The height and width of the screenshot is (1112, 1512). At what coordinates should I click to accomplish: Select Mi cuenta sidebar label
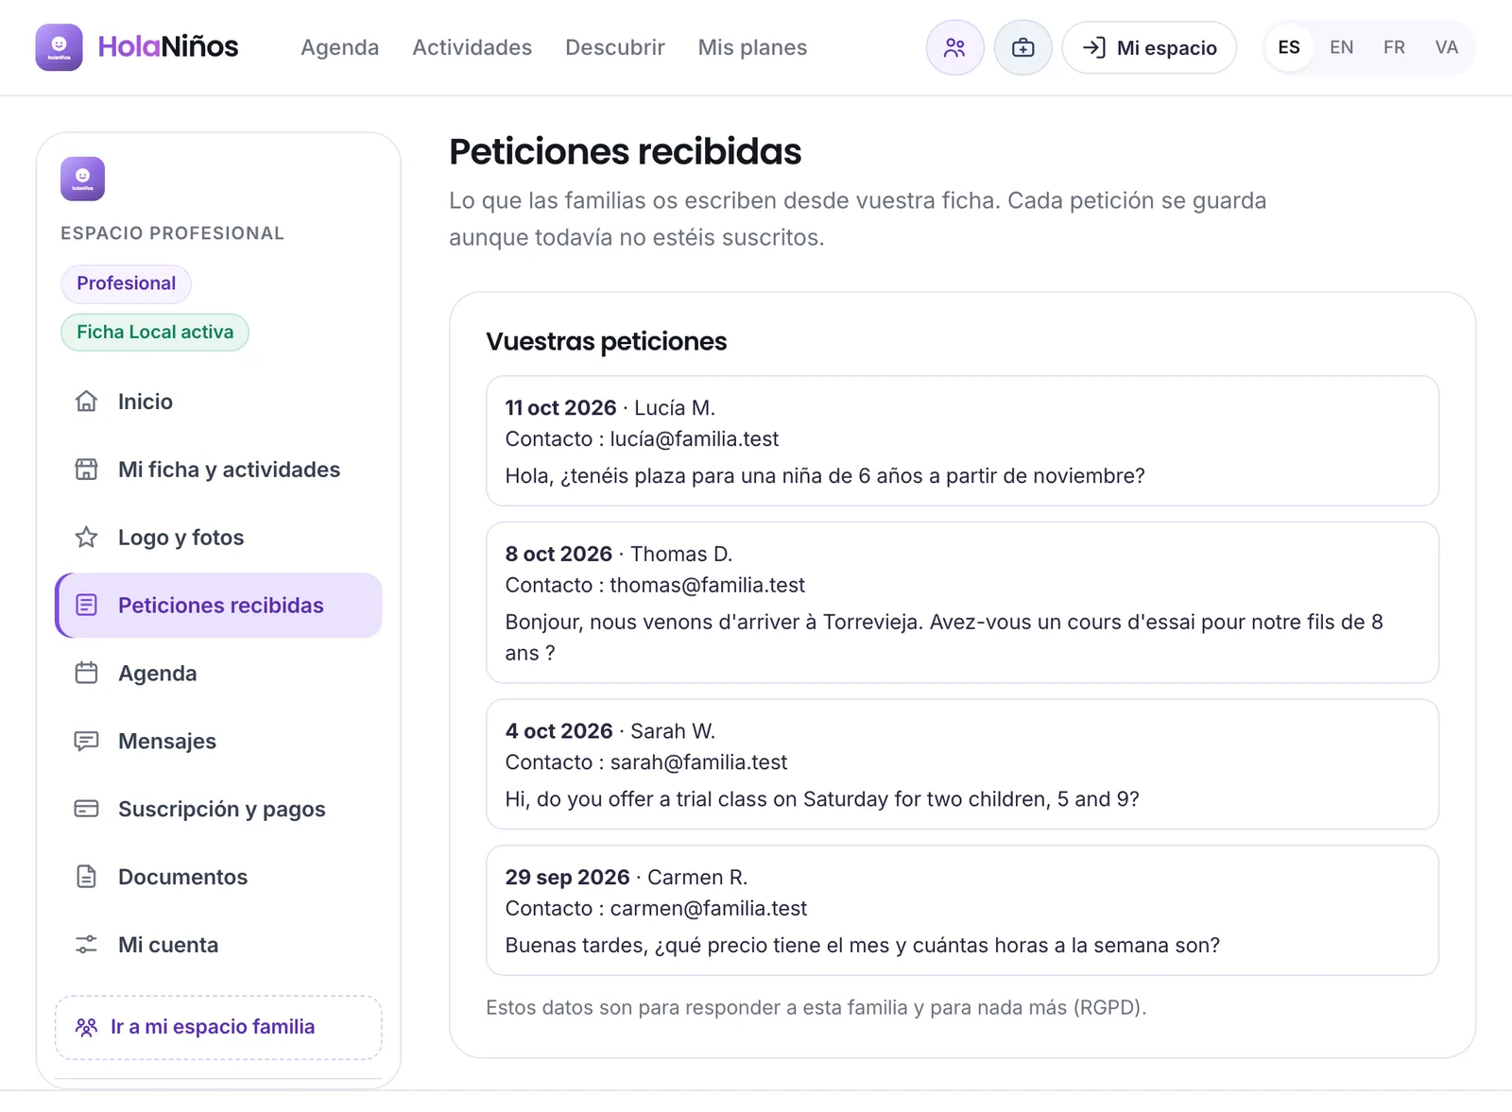(x=168, y=946)
